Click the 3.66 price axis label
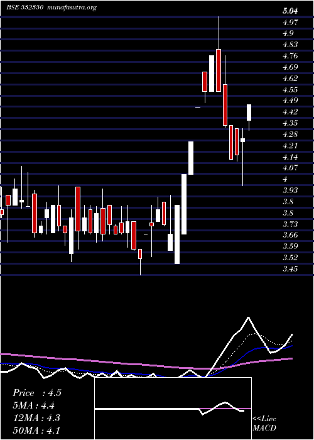Viewport: 314px width, 440px height. tap(290, 236)
